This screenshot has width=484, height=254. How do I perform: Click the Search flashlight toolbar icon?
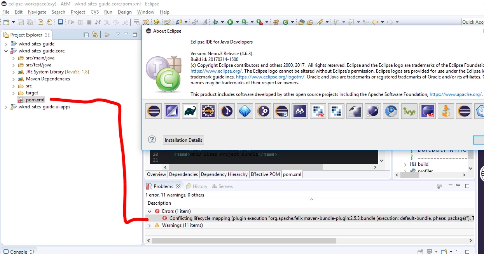(x=320, y=22)
